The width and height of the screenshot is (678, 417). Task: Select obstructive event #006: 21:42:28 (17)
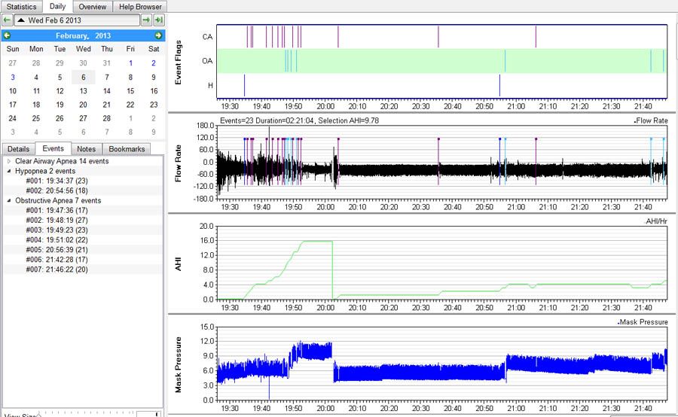click(x=56, y=260)
